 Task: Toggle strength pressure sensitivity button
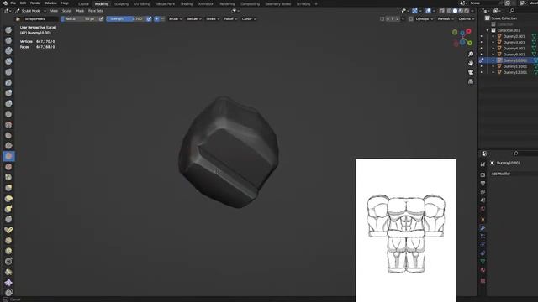point(149,18)
